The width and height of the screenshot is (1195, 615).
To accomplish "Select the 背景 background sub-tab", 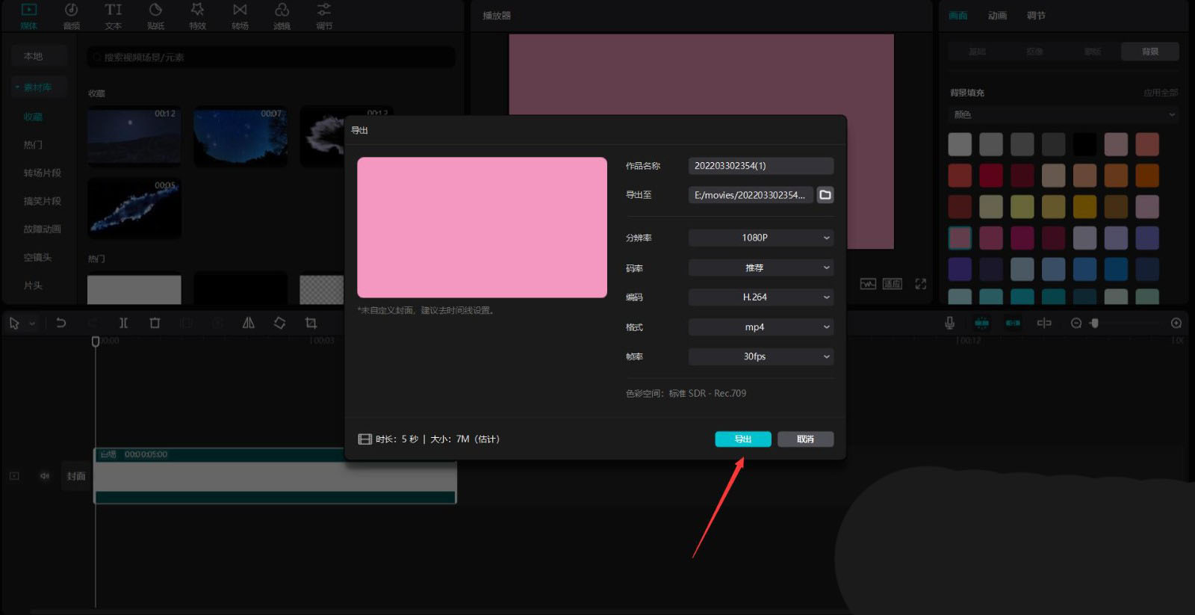I will pos(1149,52).
